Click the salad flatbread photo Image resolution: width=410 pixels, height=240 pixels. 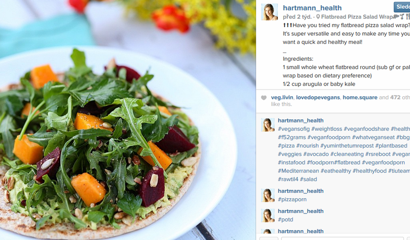coord(128,120)
